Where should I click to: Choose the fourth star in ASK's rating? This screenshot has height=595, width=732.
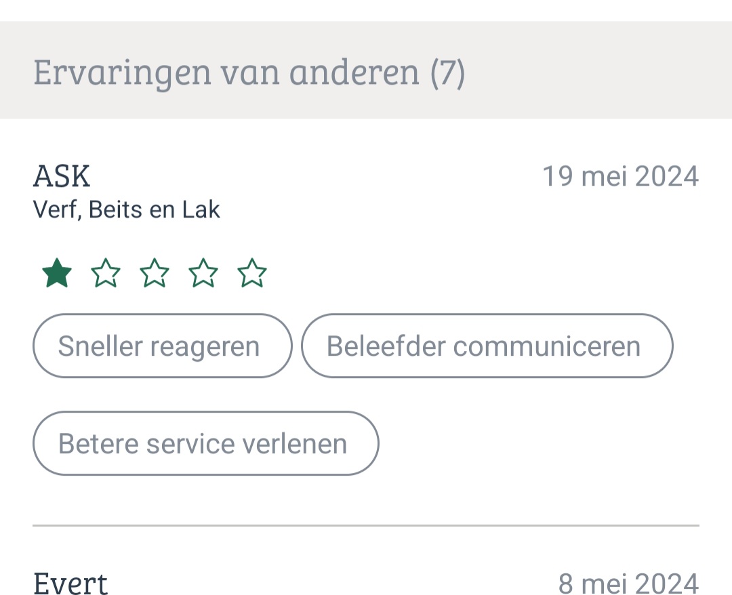click(x=203, y=274)
